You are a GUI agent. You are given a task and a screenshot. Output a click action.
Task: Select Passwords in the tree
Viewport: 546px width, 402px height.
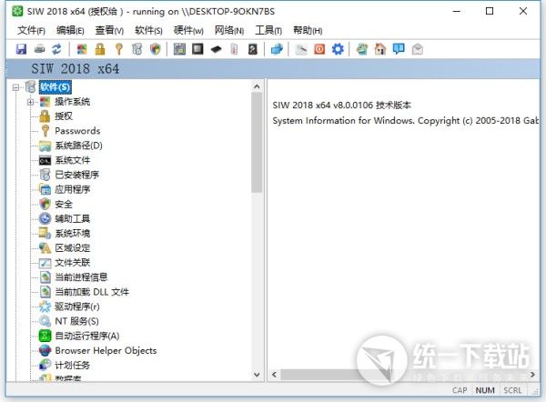pos(77,131)
